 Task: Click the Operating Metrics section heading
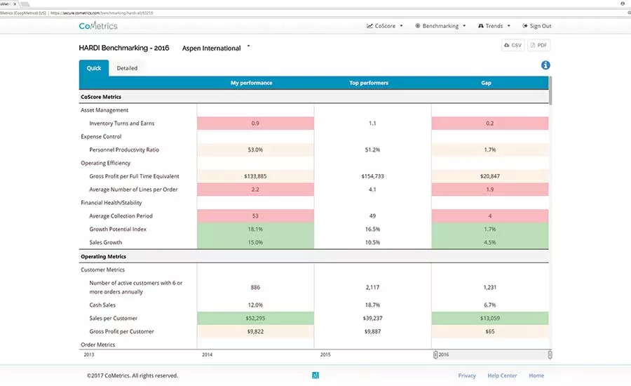tap(104, 256)
